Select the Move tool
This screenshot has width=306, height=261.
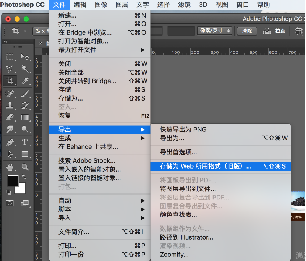(x=25, y=57)
